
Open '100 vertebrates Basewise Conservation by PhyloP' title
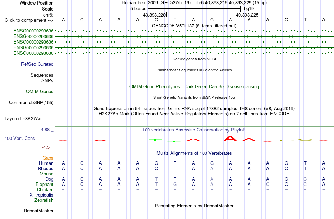click(x=194, y=130)
